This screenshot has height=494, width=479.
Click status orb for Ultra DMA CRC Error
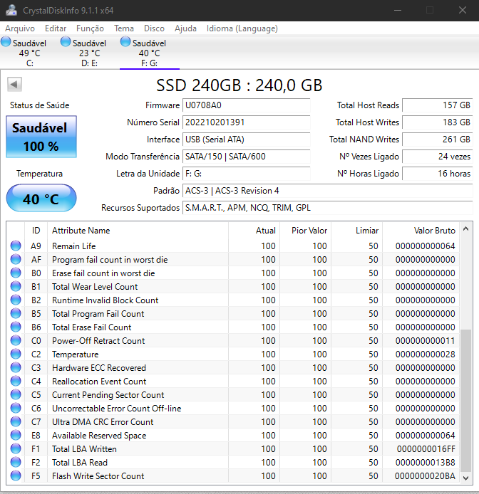click(16, 422)
